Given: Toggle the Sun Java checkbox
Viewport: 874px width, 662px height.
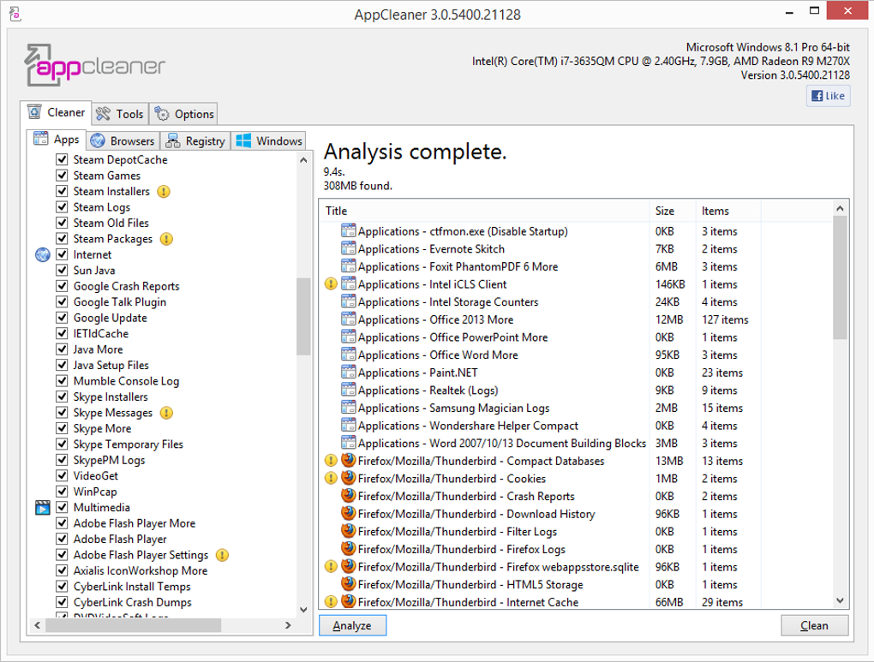Looking at the screenshot, I should tap(62, 271).
